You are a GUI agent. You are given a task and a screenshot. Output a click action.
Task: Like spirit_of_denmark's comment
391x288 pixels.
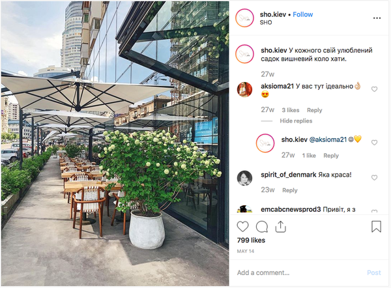point(374,177)
